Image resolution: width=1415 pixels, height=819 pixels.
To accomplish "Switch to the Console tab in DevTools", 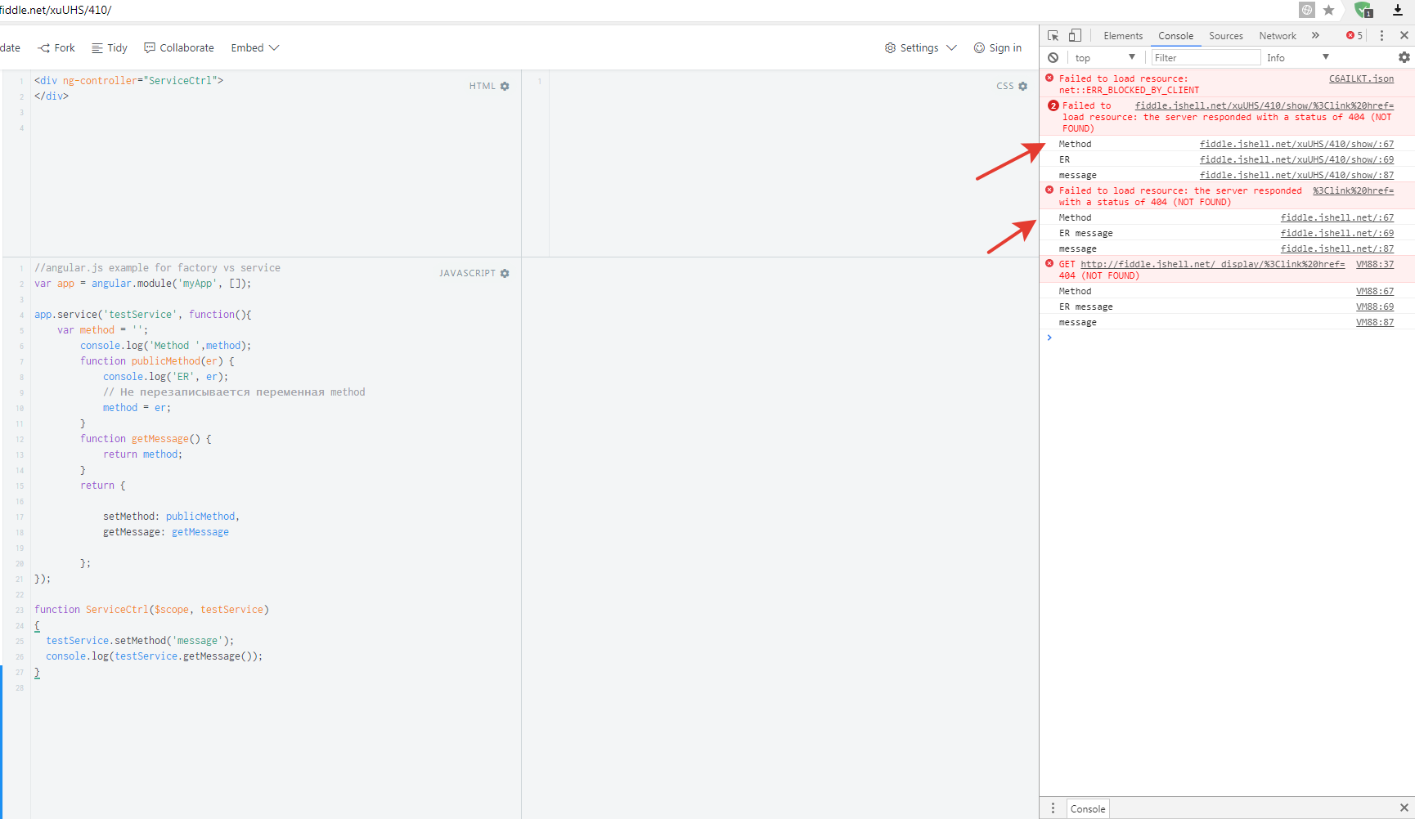I will [x=1175, y=36].
